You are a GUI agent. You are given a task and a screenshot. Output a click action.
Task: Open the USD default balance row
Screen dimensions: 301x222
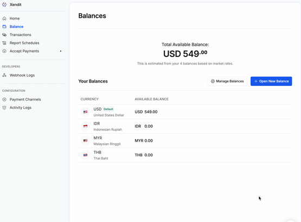click(x=185, y=112)
